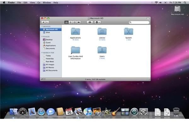Toggle toolbar with top-right pill button

pos(148,18)
